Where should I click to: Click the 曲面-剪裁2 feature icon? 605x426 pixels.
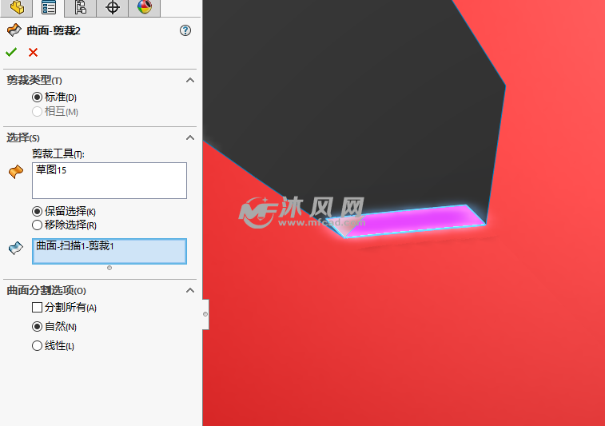[x=14, y=30]
